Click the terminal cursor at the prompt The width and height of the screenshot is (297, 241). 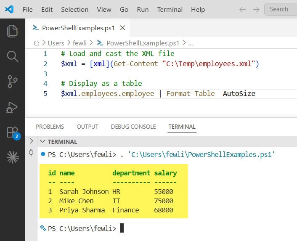click(122, 228)
